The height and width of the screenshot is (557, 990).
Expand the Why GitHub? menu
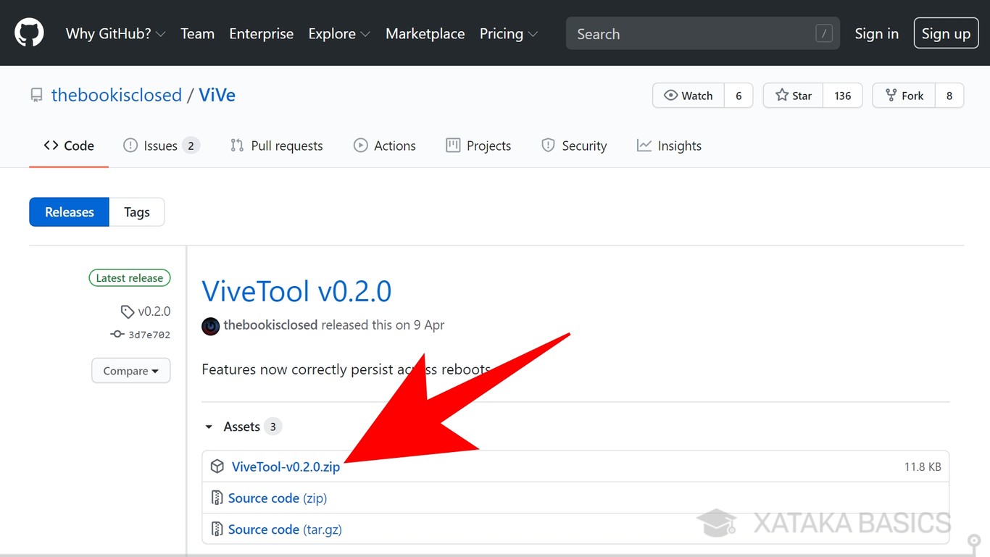115,34
